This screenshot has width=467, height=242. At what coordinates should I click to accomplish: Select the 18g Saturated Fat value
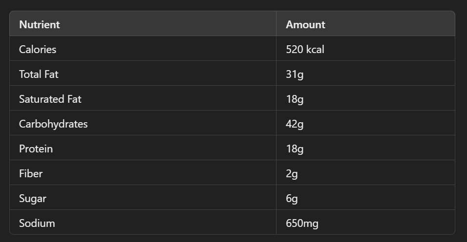[295, 99]
